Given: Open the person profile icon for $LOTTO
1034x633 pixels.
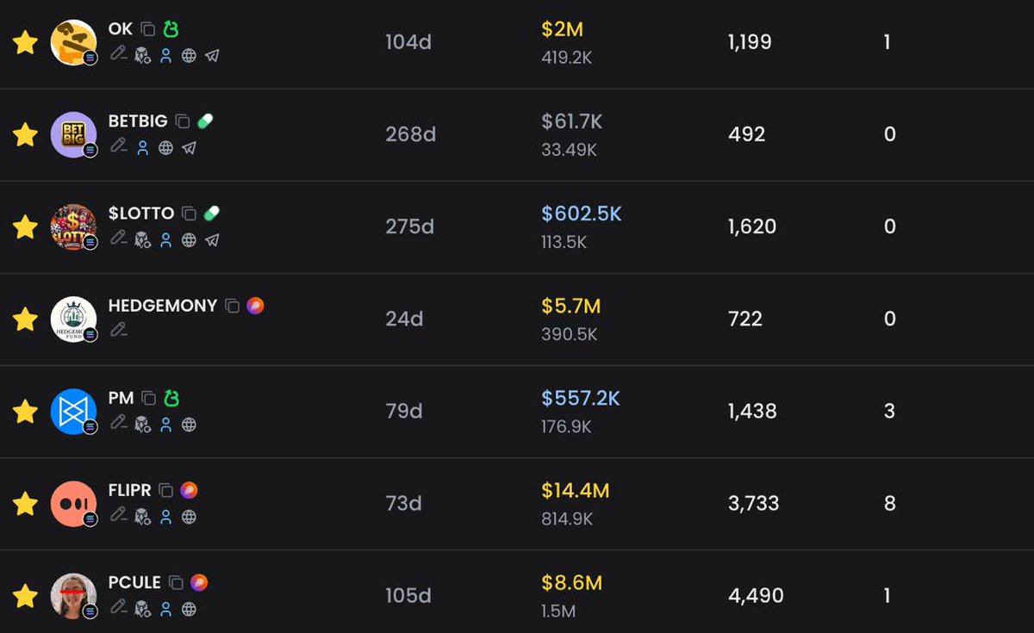Looking at the screenshot, I should 165,240.
